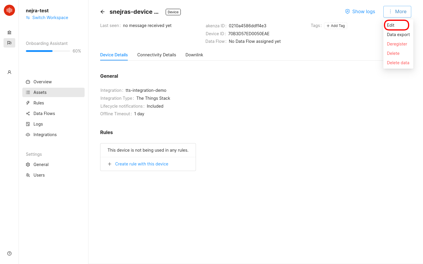Image resolution: width=423 pixels, height=264 pixels.
Task: Open the Downlink tab
Action: [x=194, y=55]
